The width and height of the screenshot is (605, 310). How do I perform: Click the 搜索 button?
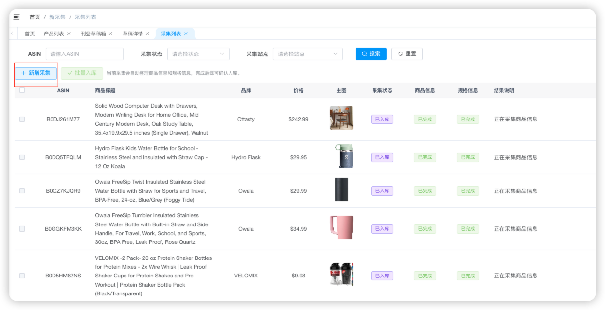click(x=371, y=54)
